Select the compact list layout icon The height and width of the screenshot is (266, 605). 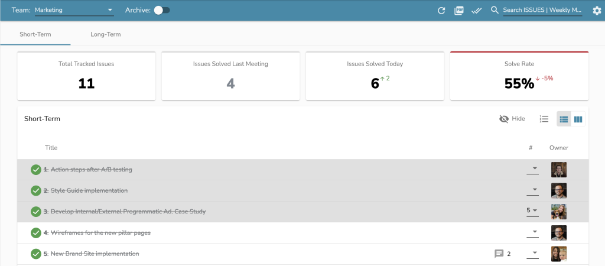coord(564,119)
